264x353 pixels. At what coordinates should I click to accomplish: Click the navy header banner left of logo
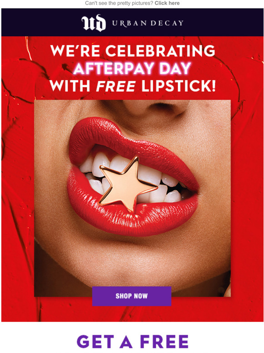pyautogui.click(x=41, y=22)
